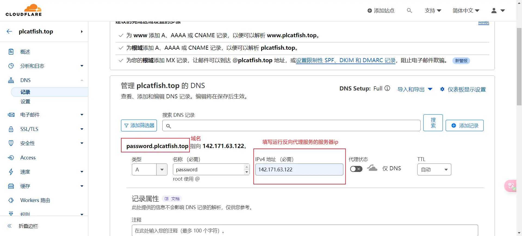Click the DNS network sidebar icon
This screenshot has height=236, width=522.
11,80
